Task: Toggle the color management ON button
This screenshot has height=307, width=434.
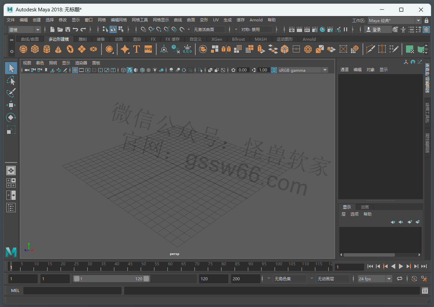Action: coord(274,70)
